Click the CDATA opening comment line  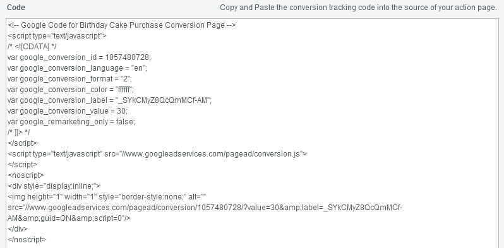tap(32, 47)
